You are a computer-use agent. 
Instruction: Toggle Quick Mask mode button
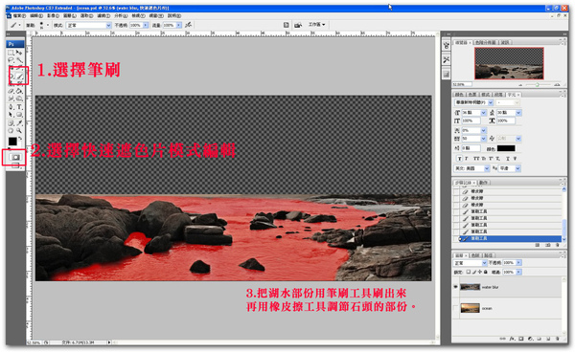tap(15, 157)
